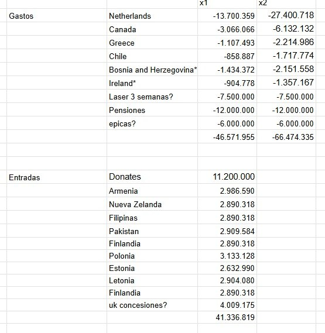Click the Armenia cell
Viewport: 325px width, 333px height.
coord(152,191)
